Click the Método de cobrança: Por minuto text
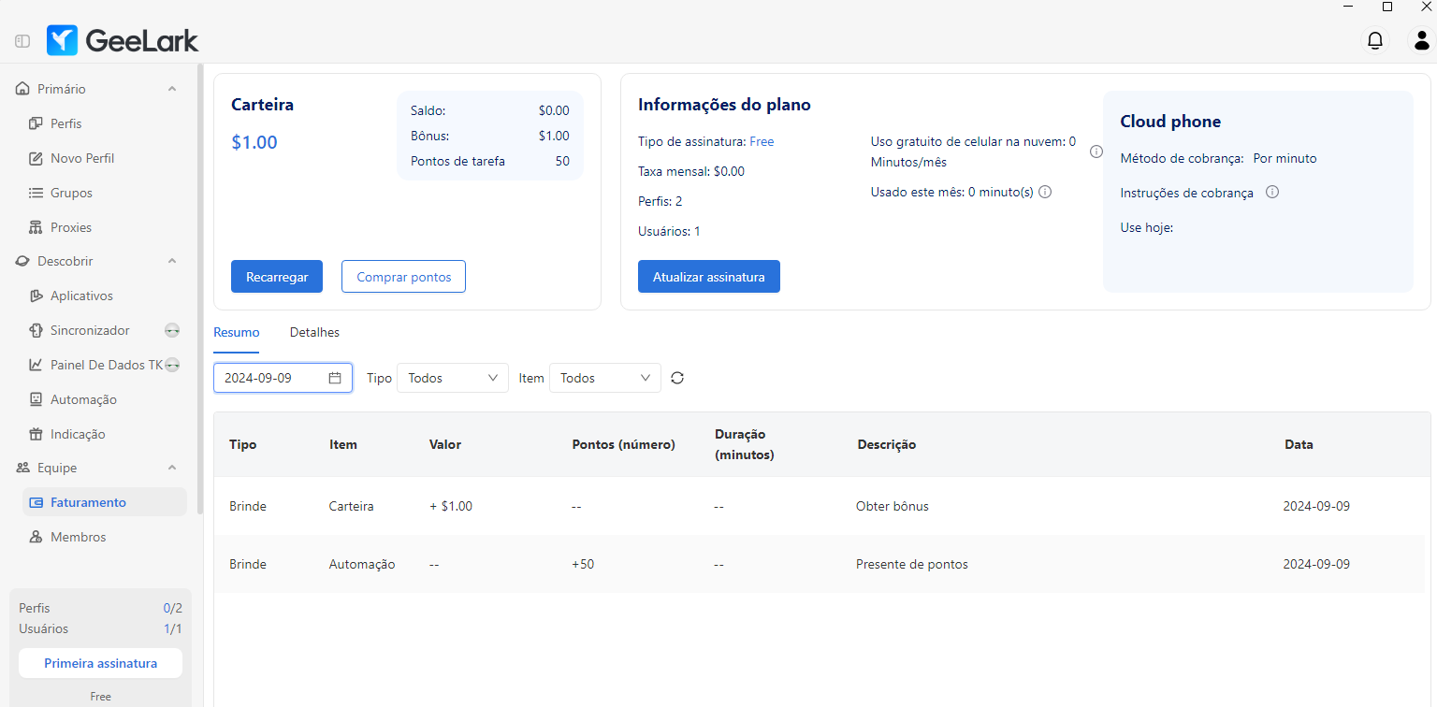 (x=1218, y=158)
